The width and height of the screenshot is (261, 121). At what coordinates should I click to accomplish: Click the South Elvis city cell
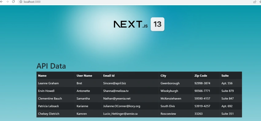pos(176,106)
